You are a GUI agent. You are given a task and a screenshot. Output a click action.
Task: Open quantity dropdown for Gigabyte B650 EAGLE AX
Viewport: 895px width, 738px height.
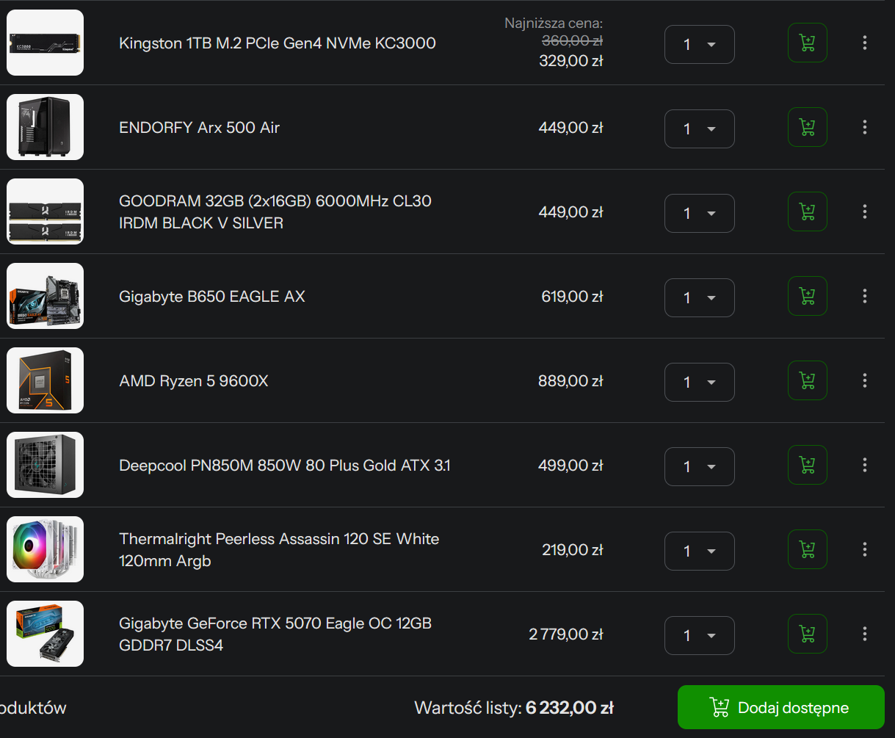[x=700, y=298]
